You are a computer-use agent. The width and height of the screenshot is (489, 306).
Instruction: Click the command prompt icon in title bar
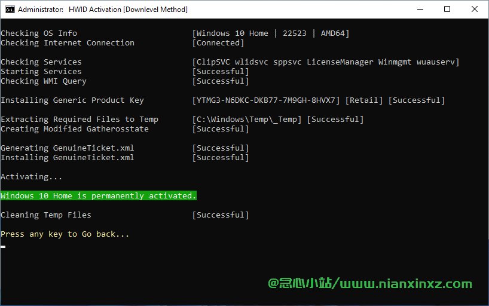(10, 10)
